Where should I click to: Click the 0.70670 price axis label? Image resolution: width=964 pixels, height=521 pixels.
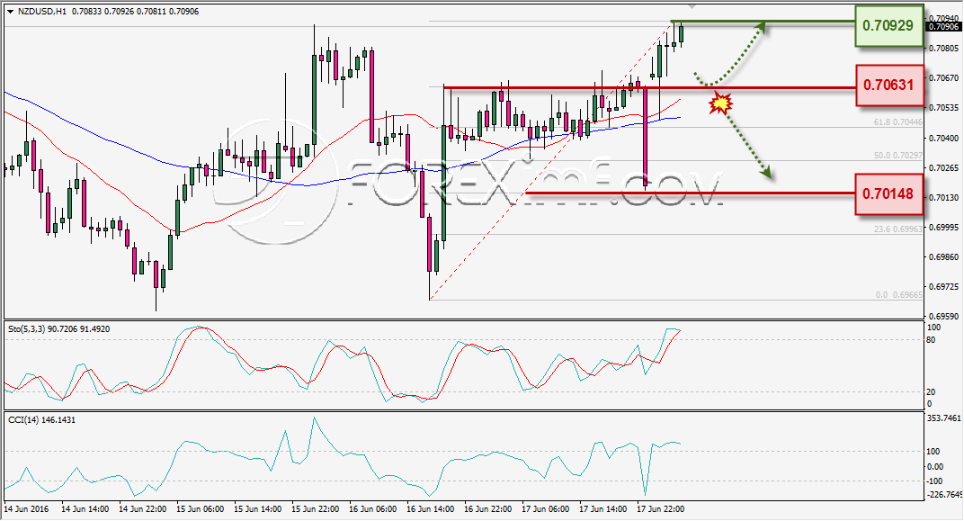click(943, 77)
